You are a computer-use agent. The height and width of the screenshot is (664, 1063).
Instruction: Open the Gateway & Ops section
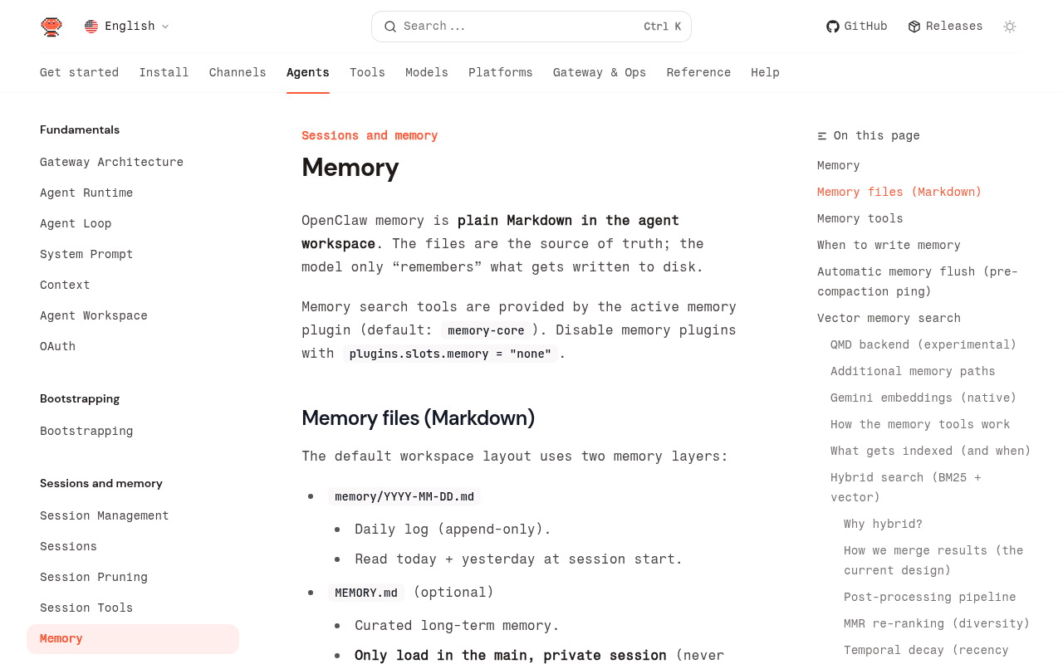point(600,71)
